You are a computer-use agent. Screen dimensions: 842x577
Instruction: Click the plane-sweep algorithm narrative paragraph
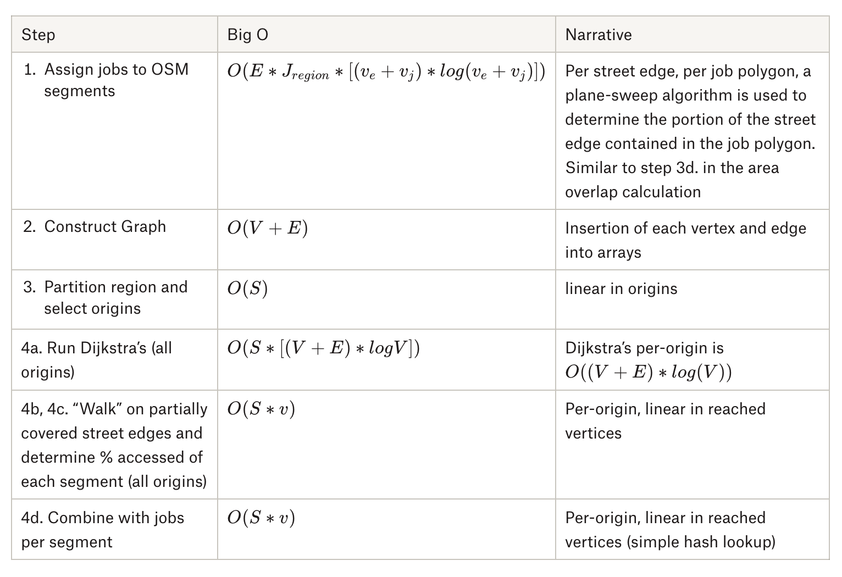click(690, 131)
